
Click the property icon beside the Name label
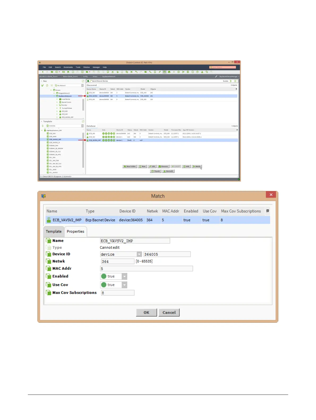(x=49, y=240)
